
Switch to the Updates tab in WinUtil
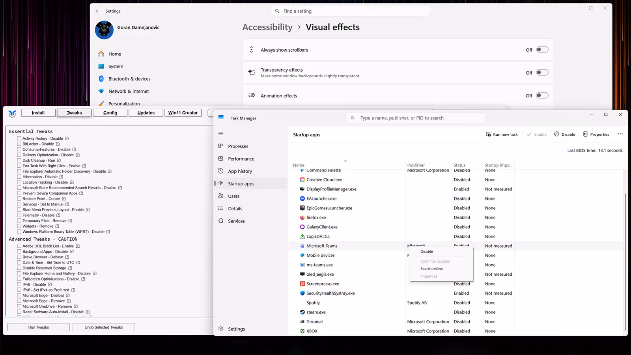pyautogui.click(x=146, y=113)
